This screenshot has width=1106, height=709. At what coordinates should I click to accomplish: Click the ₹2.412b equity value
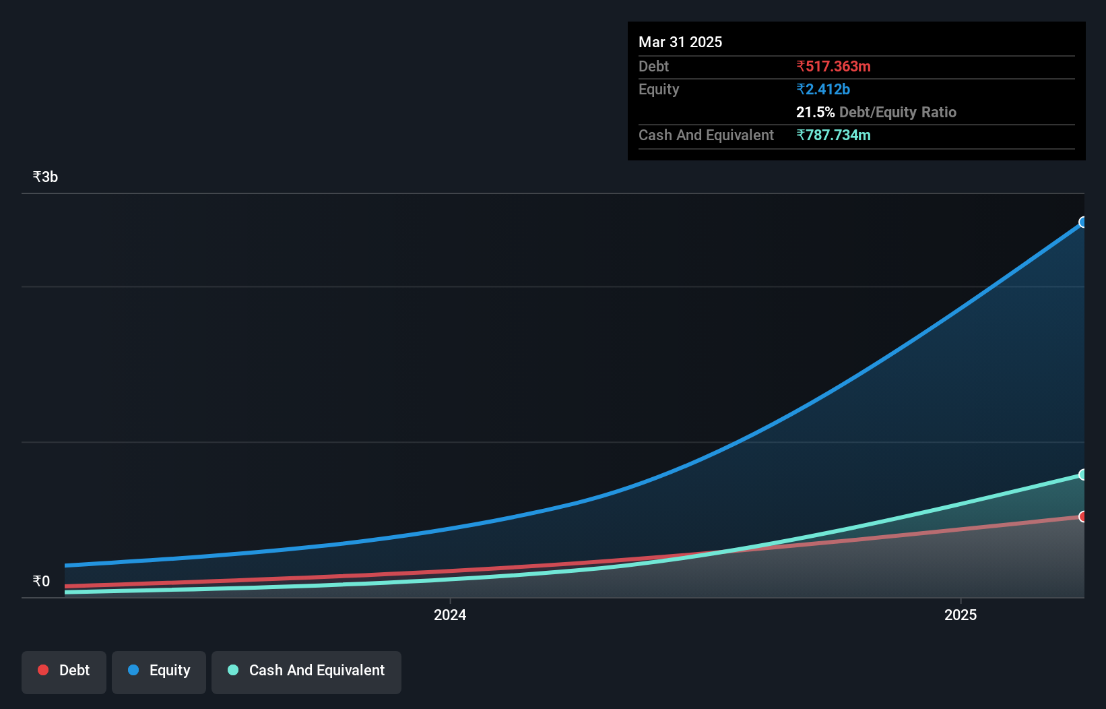(x=823, y=89)
